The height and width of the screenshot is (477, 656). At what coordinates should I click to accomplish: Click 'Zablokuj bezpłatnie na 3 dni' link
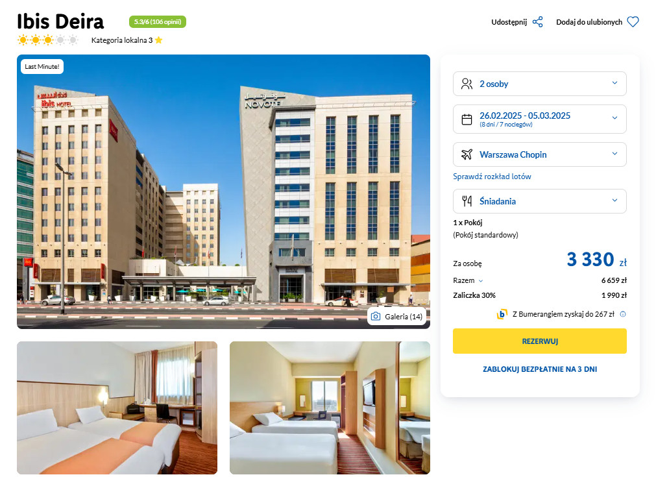click(x=540, y=369)
